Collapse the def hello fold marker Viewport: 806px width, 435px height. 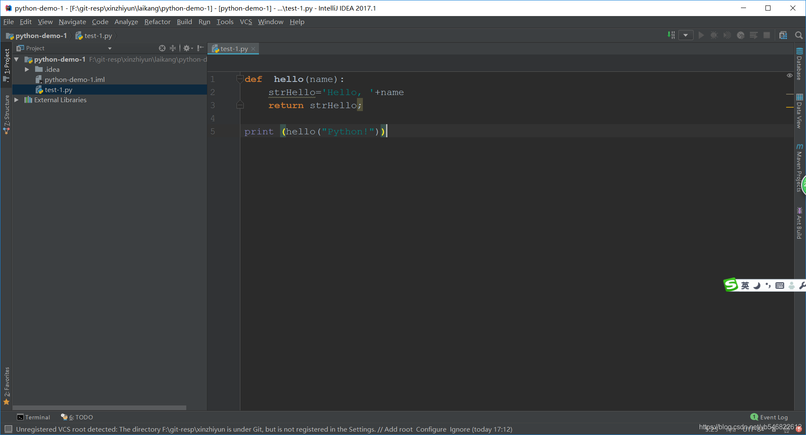[240, 79]
